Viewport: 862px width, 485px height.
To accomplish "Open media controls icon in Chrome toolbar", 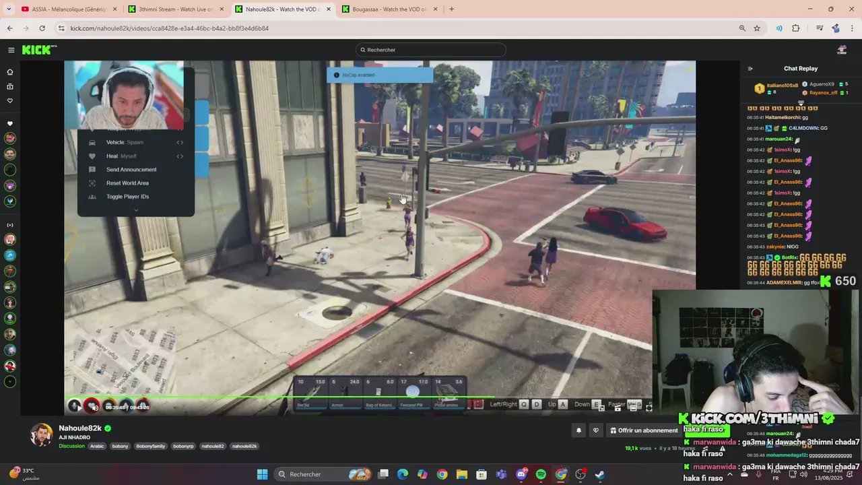I will tap(820, 28).
